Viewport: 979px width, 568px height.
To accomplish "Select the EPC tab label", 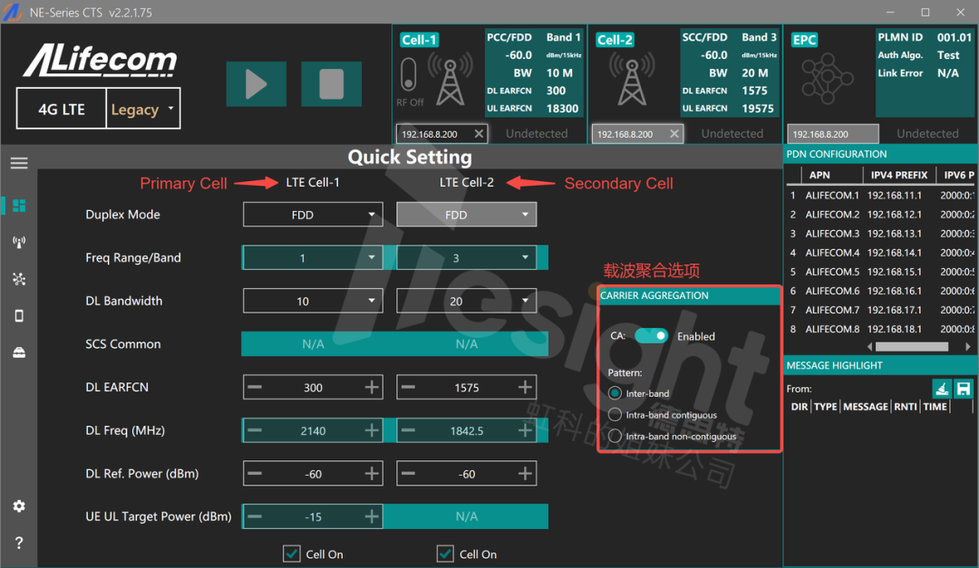I will click(804, 40).
